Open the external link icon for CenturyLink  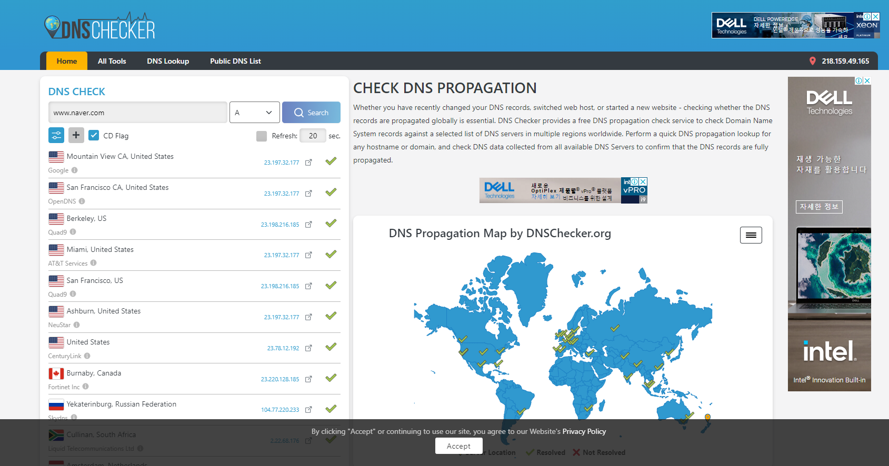click(x=308, y=348)
